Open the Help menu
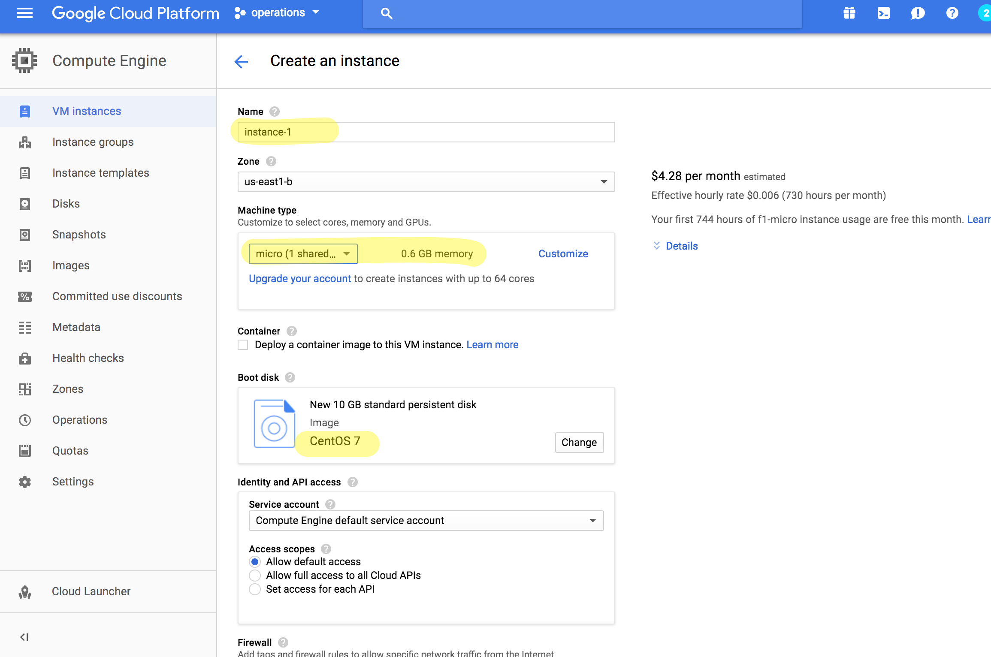The width and height of the screenshot is (991, 657). click(x=952, y=13)
